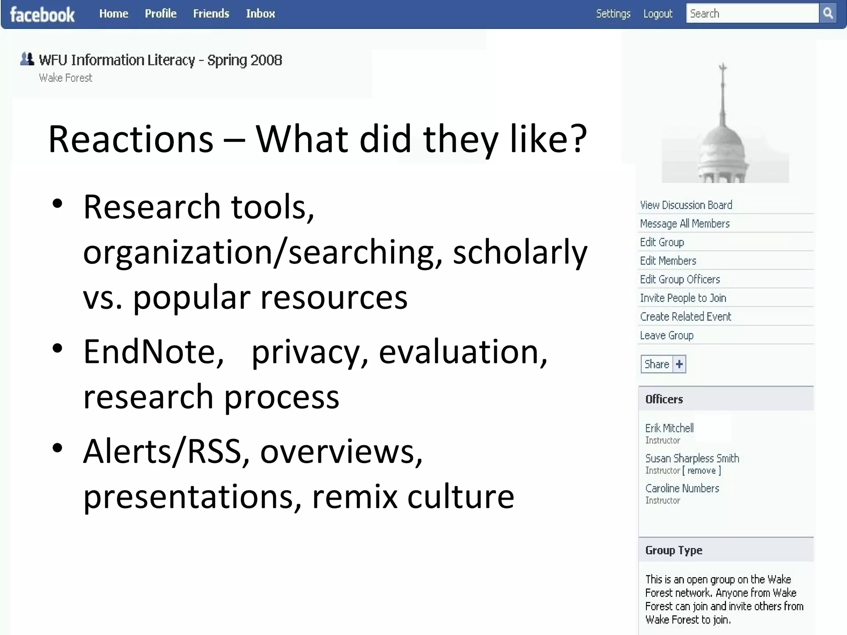Click the search magnifier button
847x635 pixels.
(x=828, y=13)
